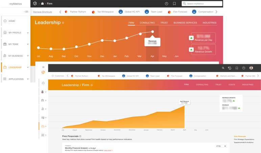Click the grid icon beside APPLICATIONS
This screenshot has width=261, height=153.
pos(5,79)
